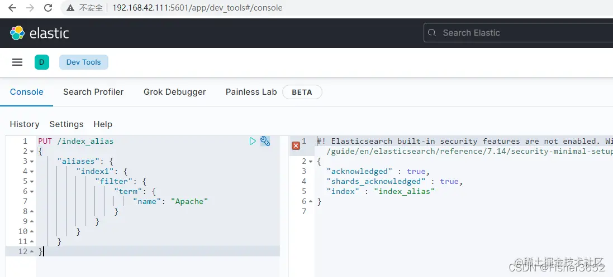The height and width of the screenshot is (277, 613).
Task: Click the Dev Tools breadcrumb
Action: point(84,62)
